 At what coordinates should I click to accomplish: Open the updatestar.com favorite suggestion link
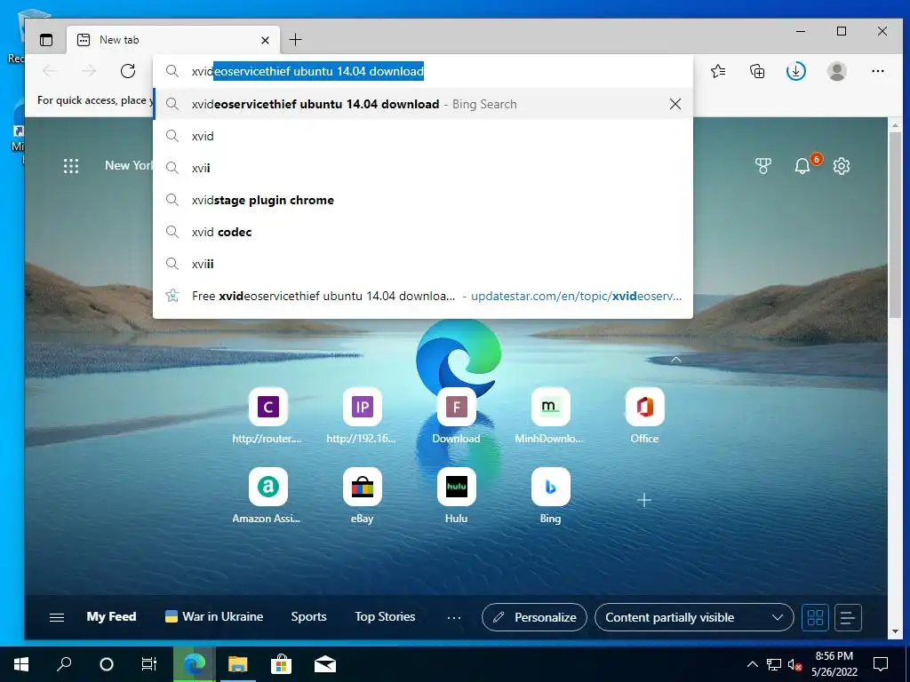[423, 296]
